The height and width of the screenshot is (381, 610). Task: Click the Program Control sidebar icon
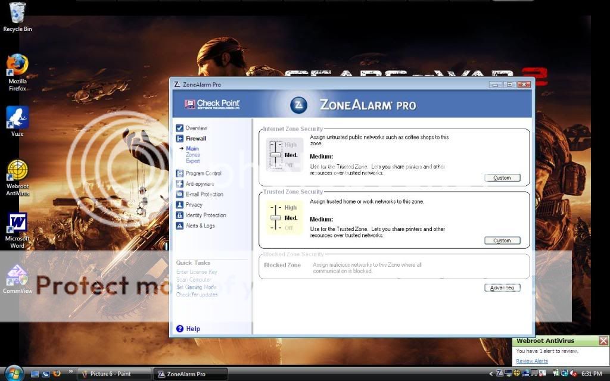[179, 173]
